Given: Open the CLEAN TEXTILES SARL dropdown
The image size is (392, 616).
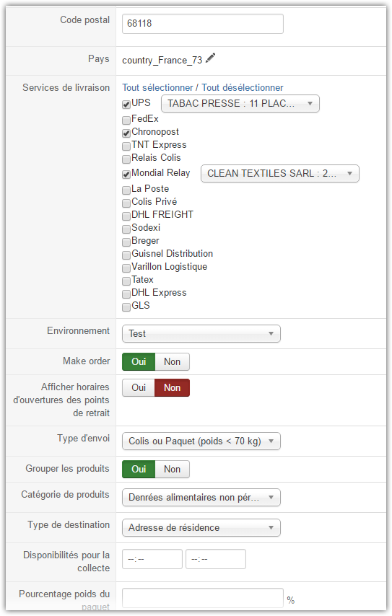Looking at the screenshot, I should coord(280,174).
